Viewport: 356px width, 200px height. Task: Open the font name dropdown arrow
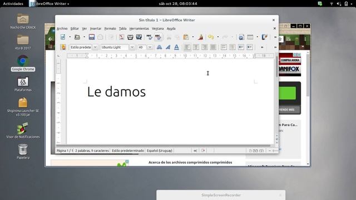click(132, 47)
